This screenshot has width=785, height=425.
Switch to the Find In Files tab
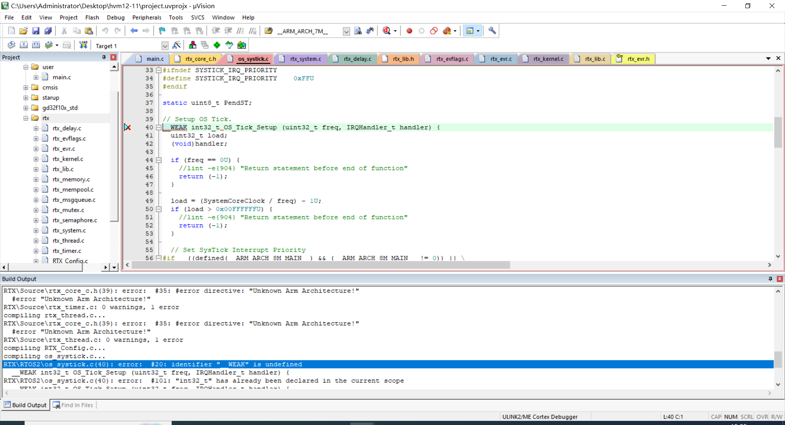point(73,405)
